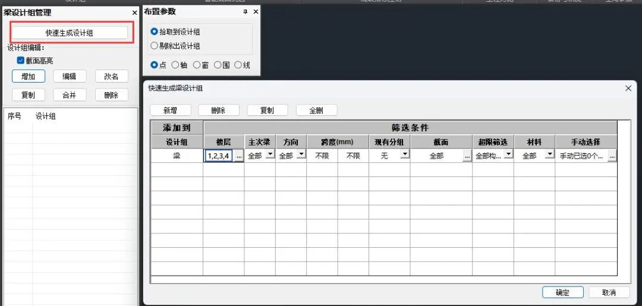Click 删除 in the quick generate dialog
The height and width of the screenshot is (306, 642).
[219, 110]
